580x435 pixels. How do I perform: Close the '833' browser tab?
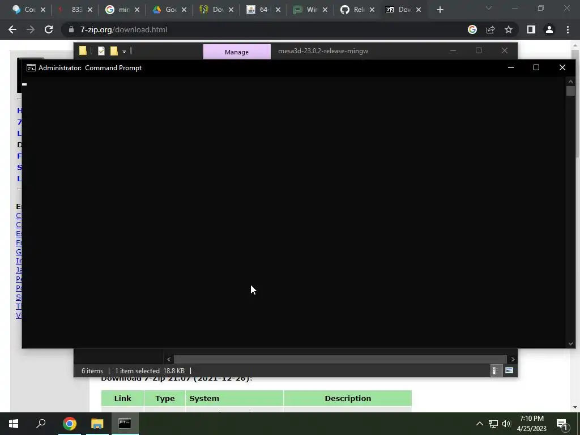pos(90,10)
